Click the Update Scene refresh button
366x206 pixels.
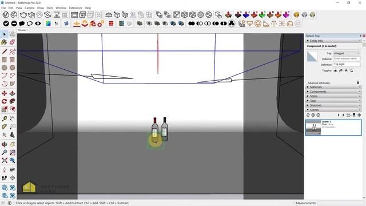pos(308,115)
